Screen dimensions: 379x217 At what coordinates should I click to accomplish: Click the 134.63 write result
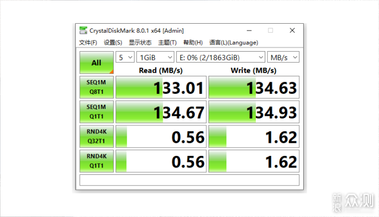pyautogui.click(x=254, y=87)
